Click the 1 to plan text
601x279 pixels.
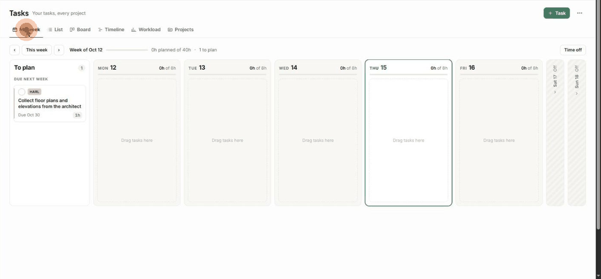point(208,50)
